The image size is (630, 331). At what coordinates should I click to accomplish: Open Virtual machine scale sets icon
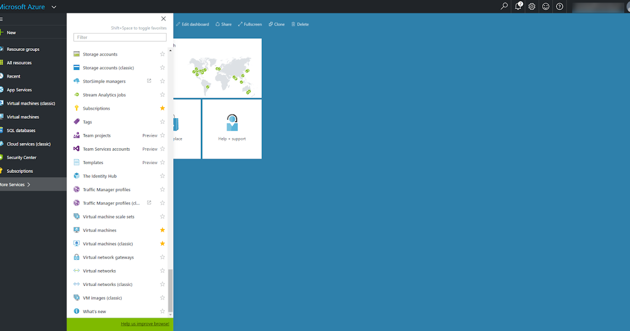[76, 216]
